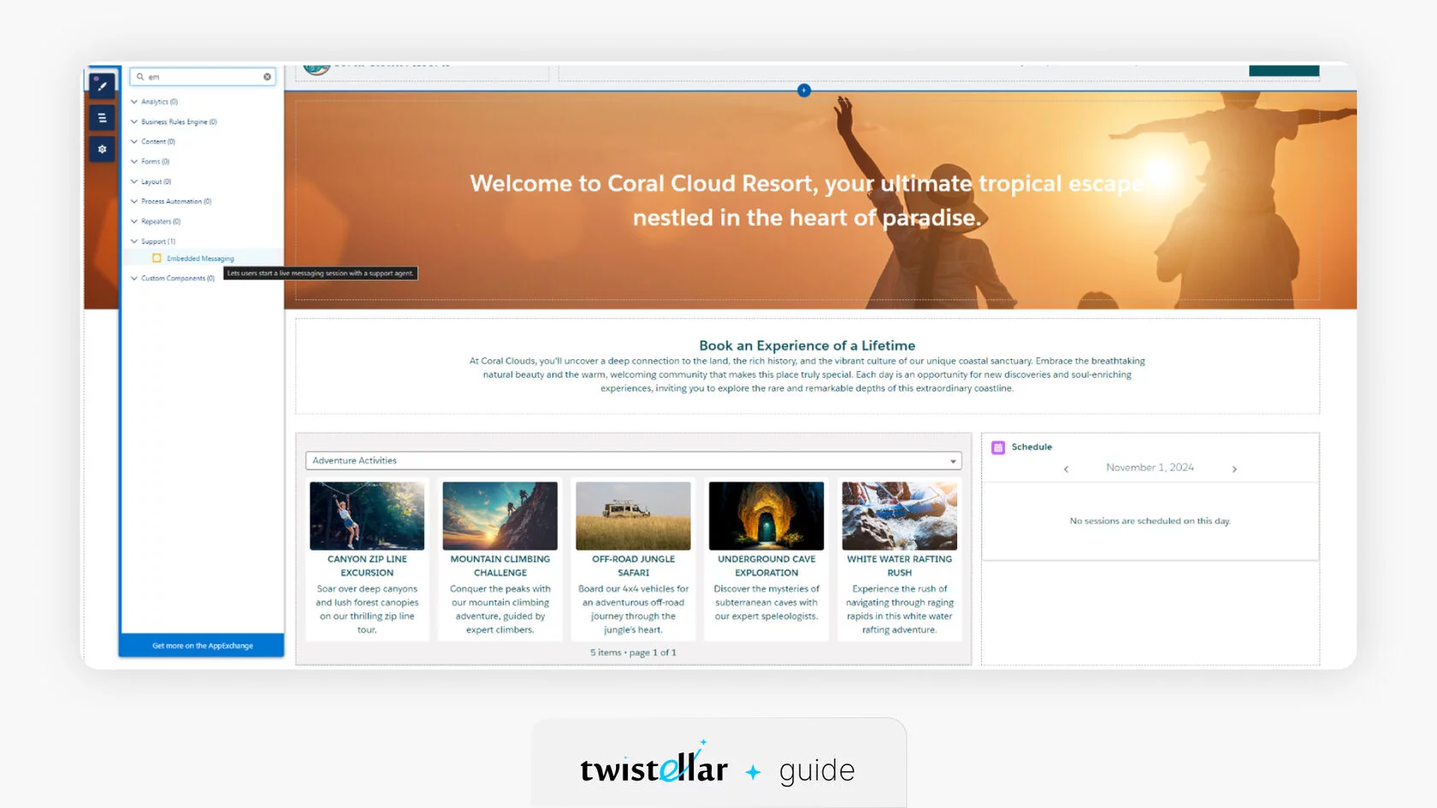1437x808 pixels.
Task: Click the November 1, 2024 date
Action: [x=1150, y=468]
